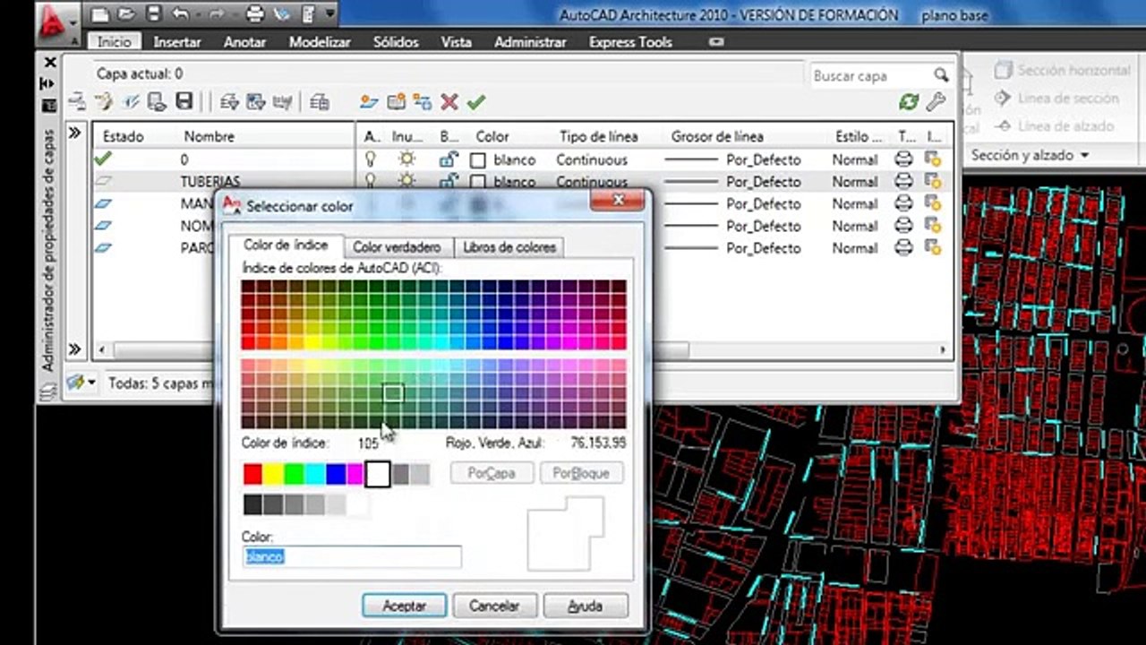Click the layer list scrollbar left arrow
Screen dimensions: 1146x645
102,349
